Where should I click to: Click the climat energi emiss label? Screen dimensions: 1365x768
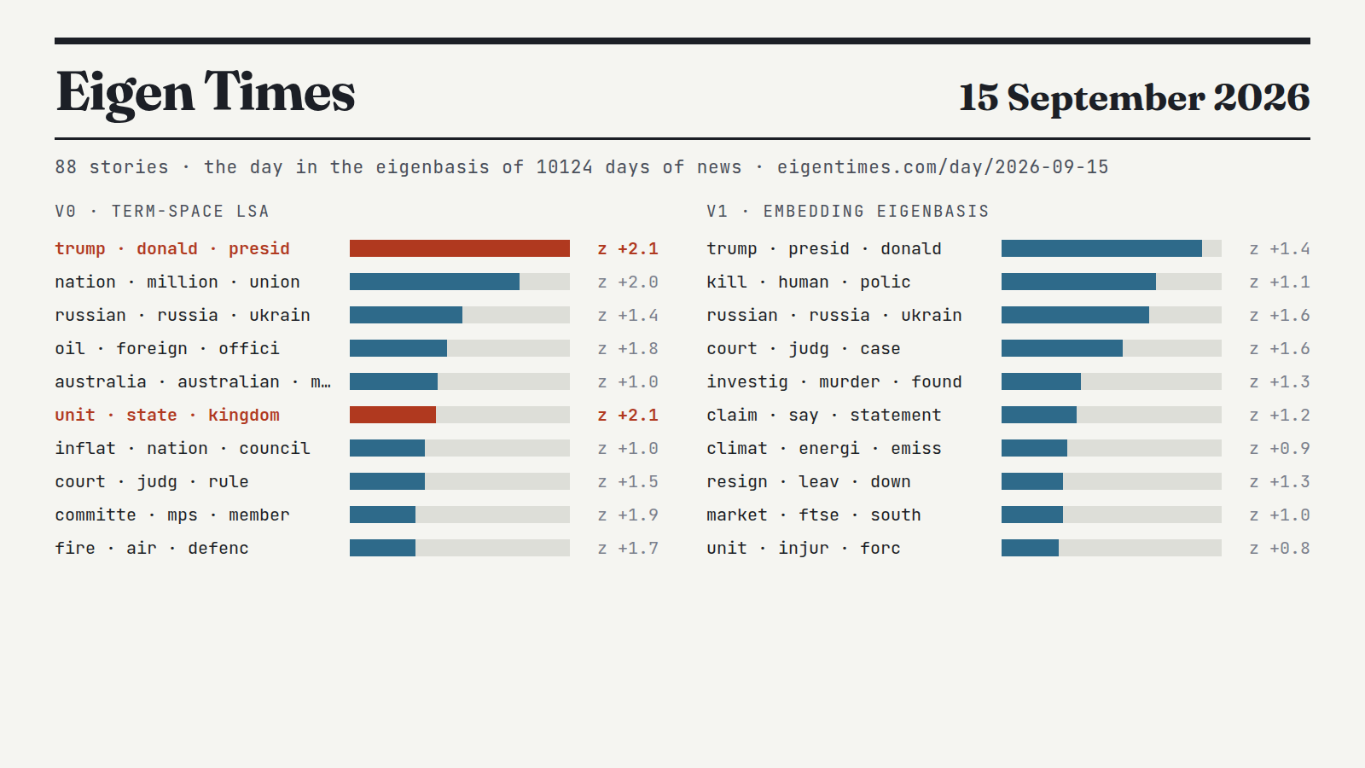824,448
